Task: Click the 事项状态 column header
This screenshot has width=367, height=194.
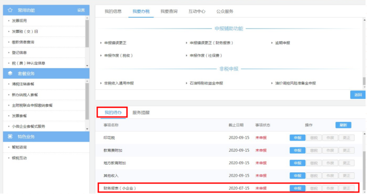Action: [x=263, y=125]
